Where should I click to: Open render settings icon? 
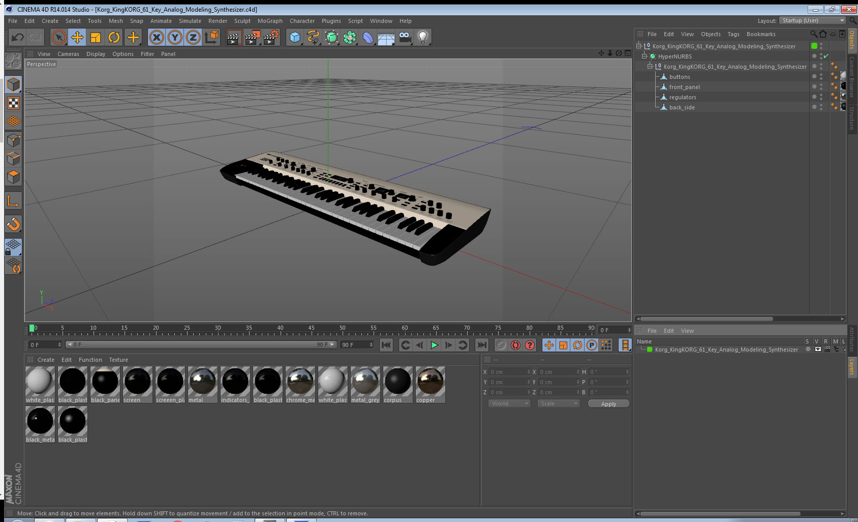(x=271, y=37)
